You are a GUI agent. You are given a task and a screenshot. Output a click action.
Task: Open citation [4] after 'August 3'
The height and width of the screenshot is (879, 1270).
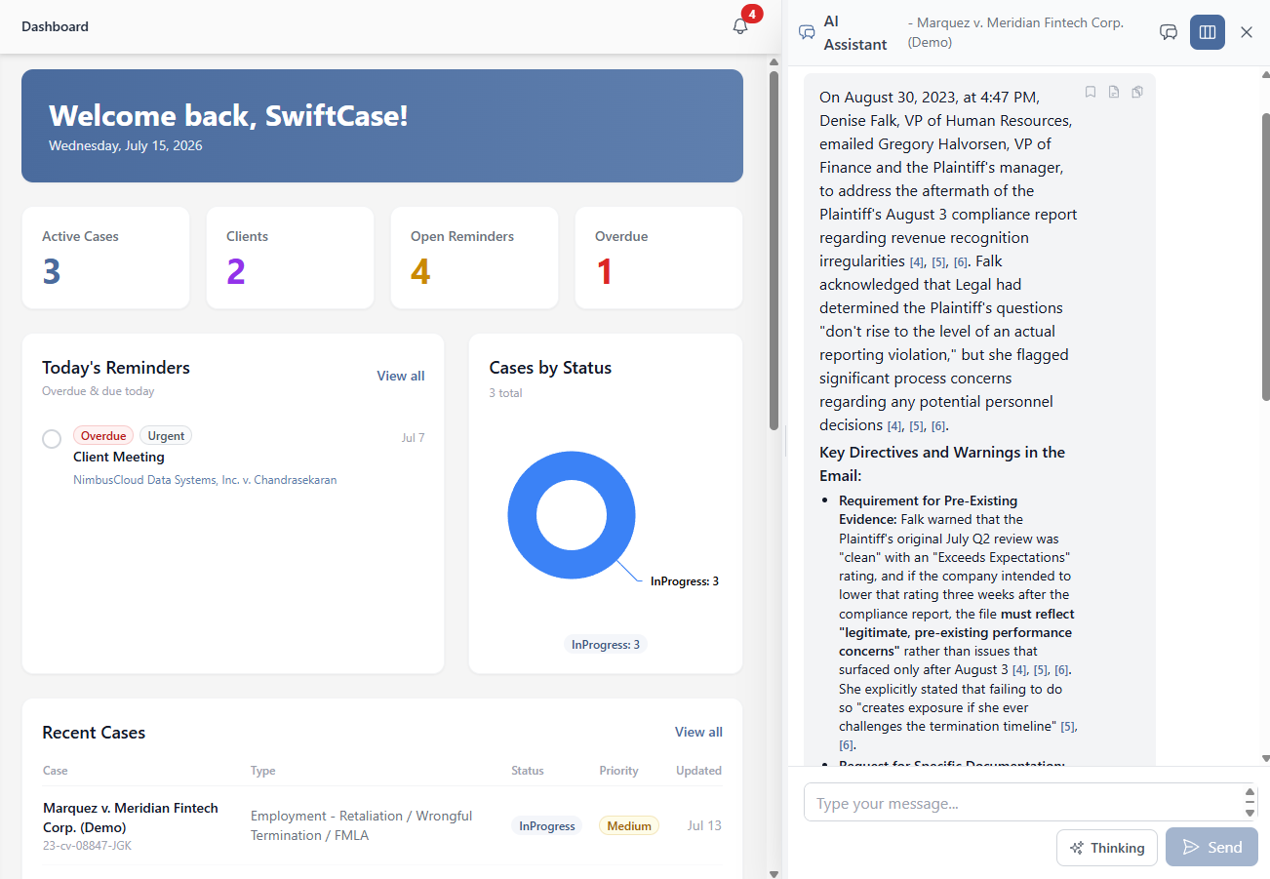click(x=1020, y=670)
